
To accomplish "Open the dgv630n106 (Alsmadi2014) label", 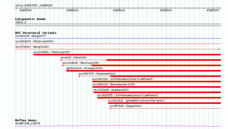I will (85, 68).
